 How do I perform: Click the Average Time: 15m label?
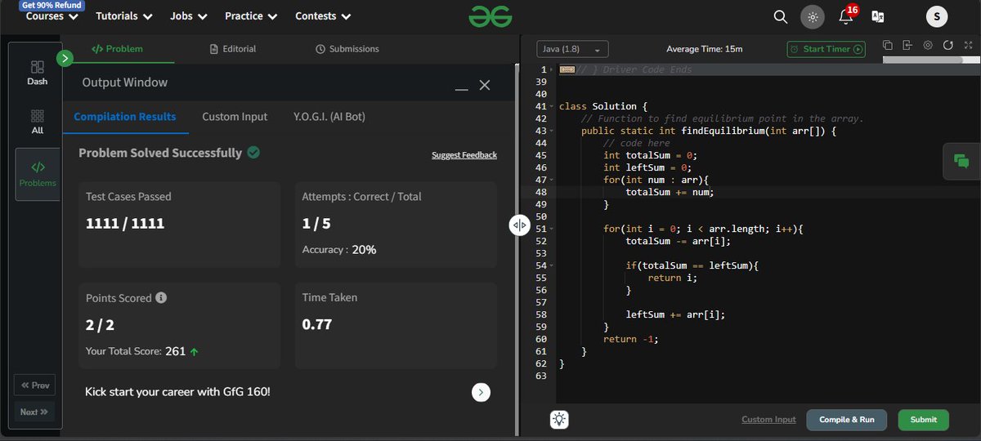[705, 49]
